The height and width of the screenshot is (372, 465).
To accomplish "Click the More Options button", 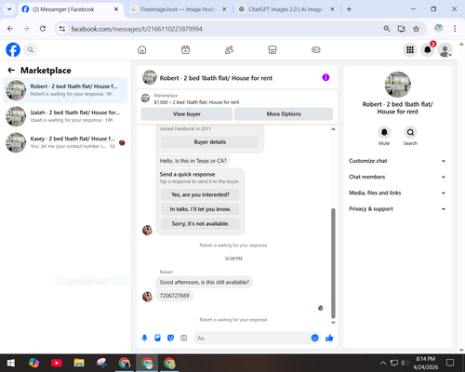I will pos(284,114).
